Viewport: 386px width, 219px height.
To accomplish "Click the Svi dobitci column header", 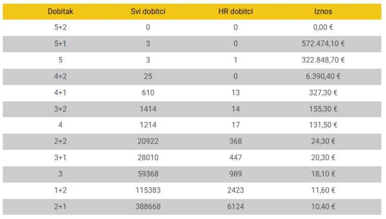I will (x=148, y=11).
